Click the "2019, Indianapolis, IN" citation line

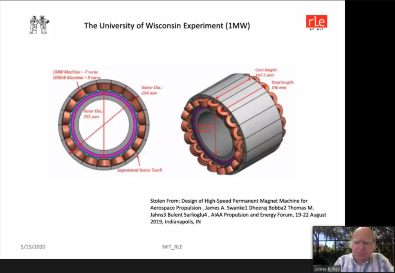point(176,222)
